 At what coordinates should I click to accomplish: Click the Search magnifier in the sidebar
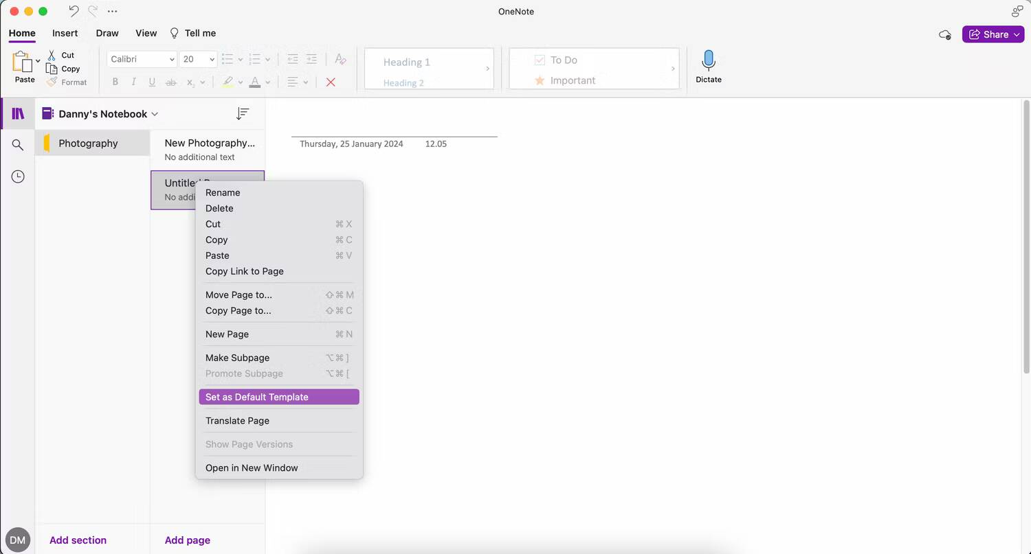tap(17, 145)
